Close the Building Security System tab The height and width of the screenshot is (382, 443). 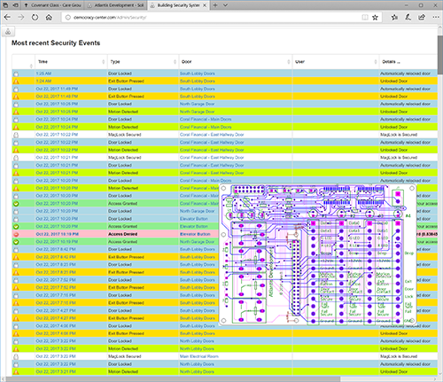tap(205, 5)
